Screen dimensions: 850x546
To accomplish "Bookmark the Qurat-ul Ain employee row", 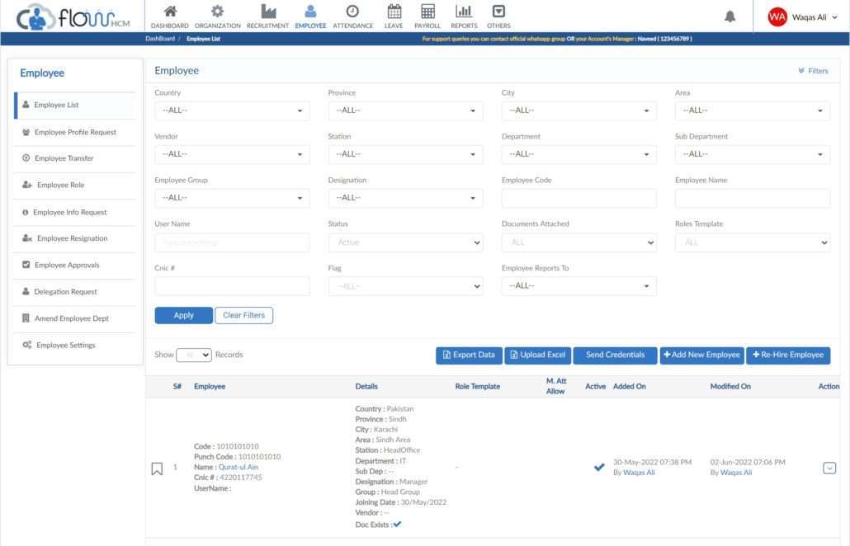I will pos(157,467).
